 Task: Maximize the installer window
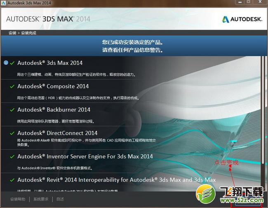[x=249, y=2]
